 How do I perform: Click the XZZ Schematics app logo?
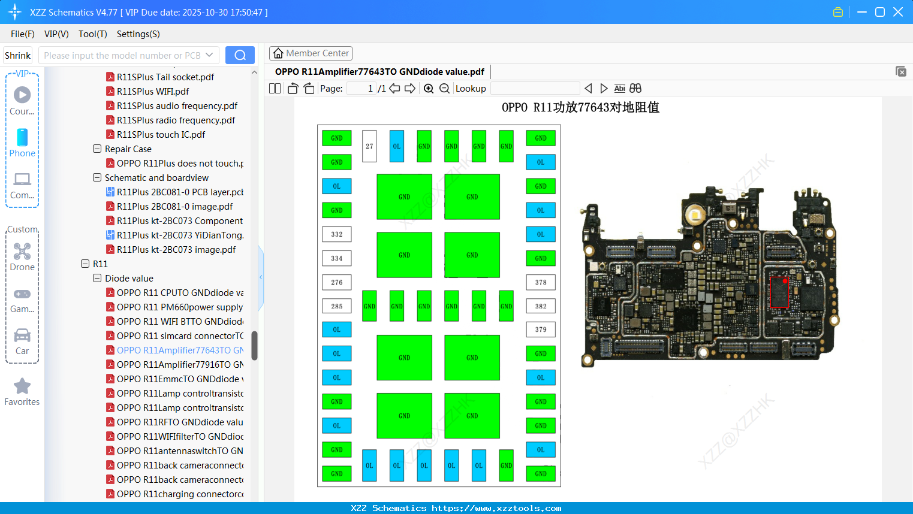tap(15, 12)
